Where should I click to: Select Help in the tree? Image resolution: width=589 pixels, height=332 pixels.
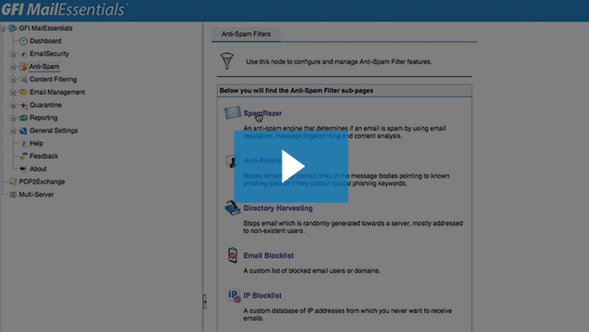coord(36,143)
